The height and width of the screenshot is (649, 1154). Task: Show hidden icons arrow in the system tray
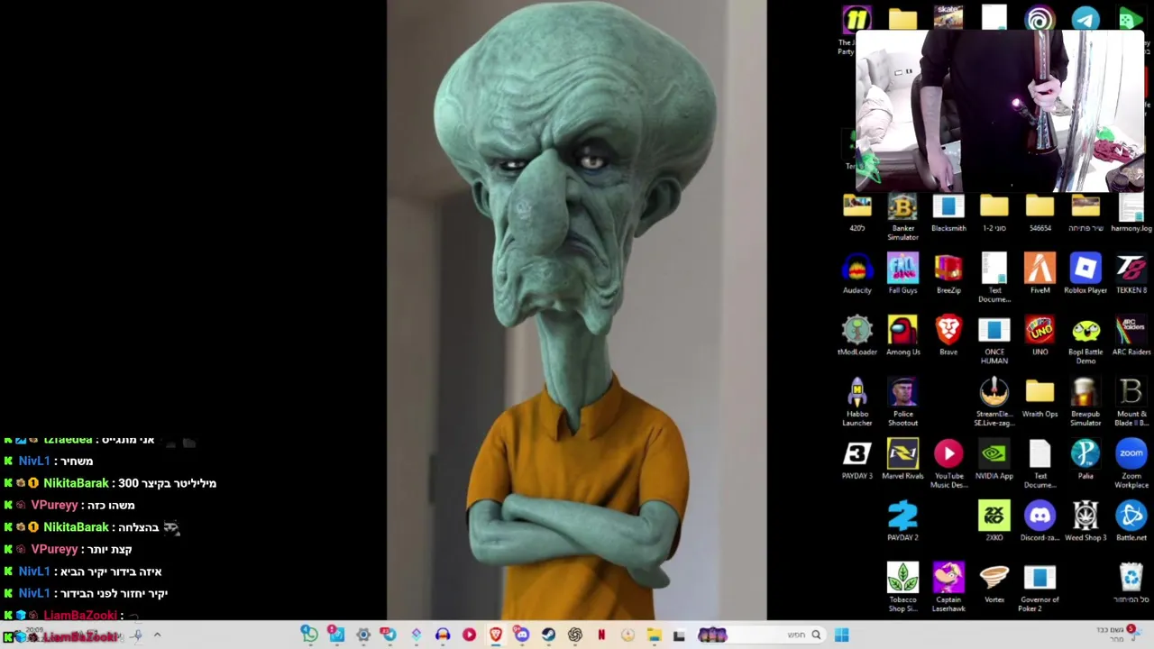click(x=157, y=635)
